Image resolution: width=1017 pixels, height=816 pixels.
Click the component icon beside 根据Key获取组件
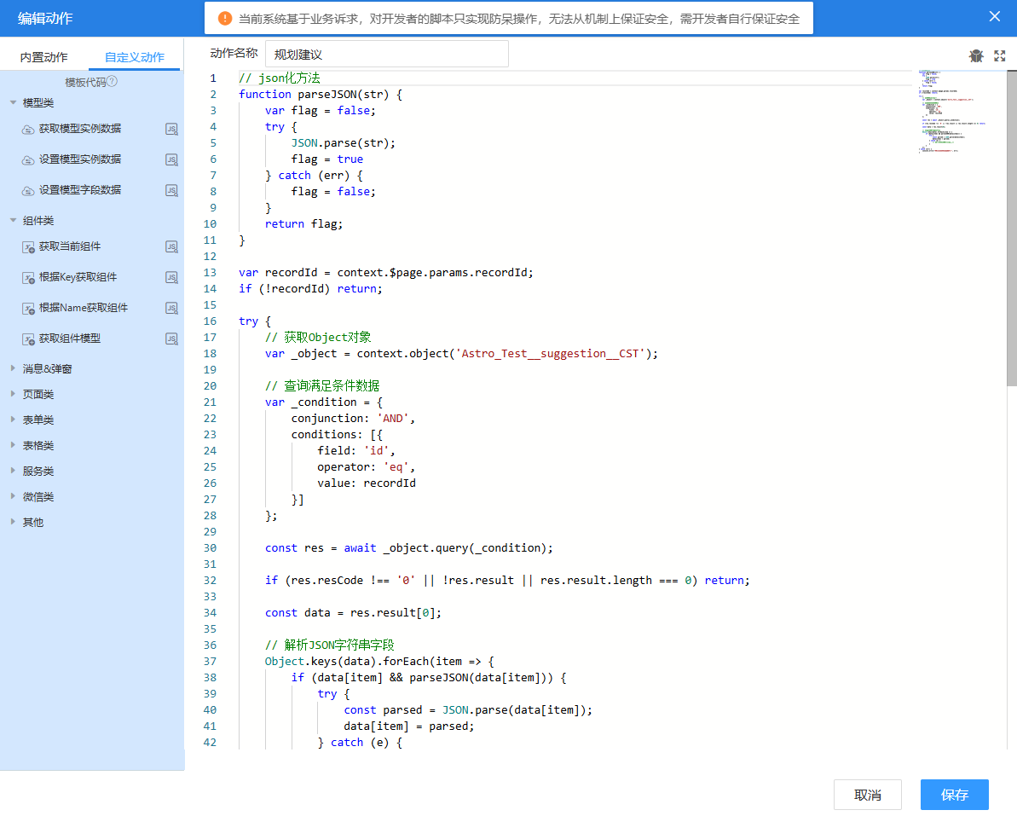click(28, 278)
